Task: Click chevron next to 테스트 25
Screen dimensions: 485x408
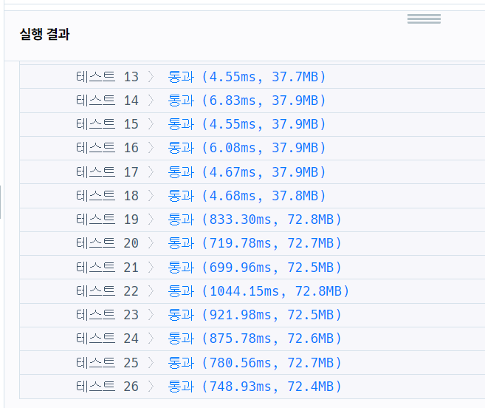Action: pyautogui.click(x=151, y=363)
